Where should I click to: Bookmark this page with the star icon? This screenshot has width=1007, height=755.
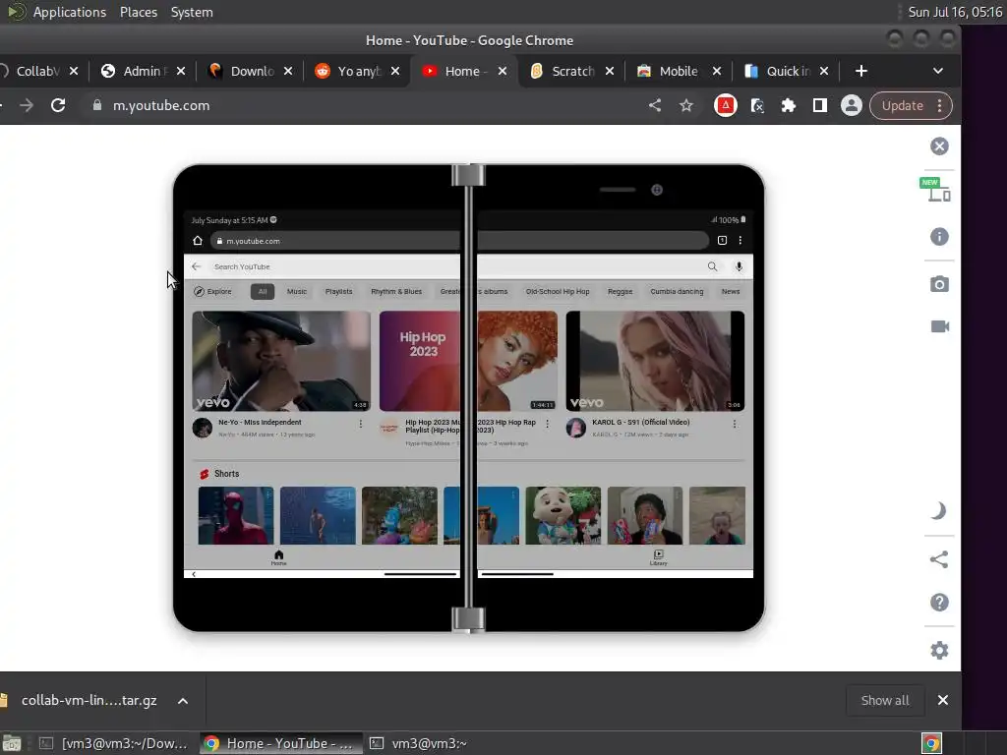[x=686, y=105]
